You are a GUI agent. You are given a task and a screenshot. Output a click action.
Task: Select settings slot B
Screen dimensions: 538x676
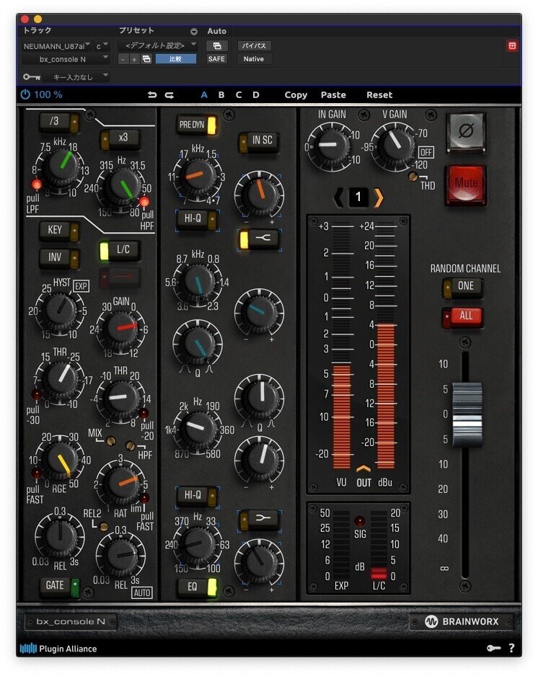[221, 95]
